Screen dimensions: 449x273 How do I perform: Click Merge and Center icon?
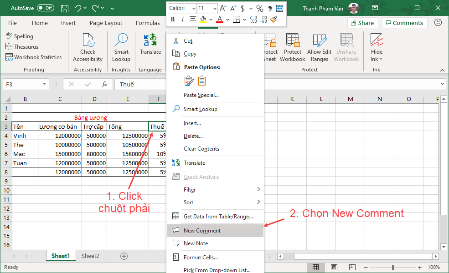[279, 8]
